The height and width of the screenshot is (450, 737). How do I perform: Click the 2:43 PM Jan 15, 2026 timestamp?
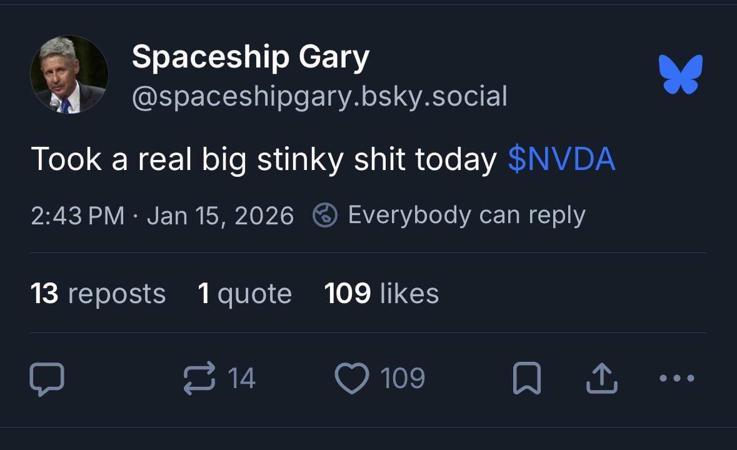163,216
